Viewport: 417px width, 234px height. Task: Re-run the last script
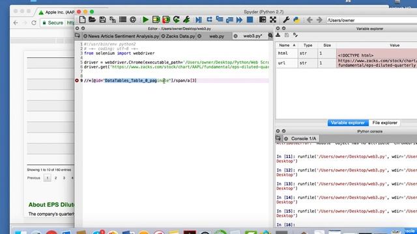[x=176, y=19]
